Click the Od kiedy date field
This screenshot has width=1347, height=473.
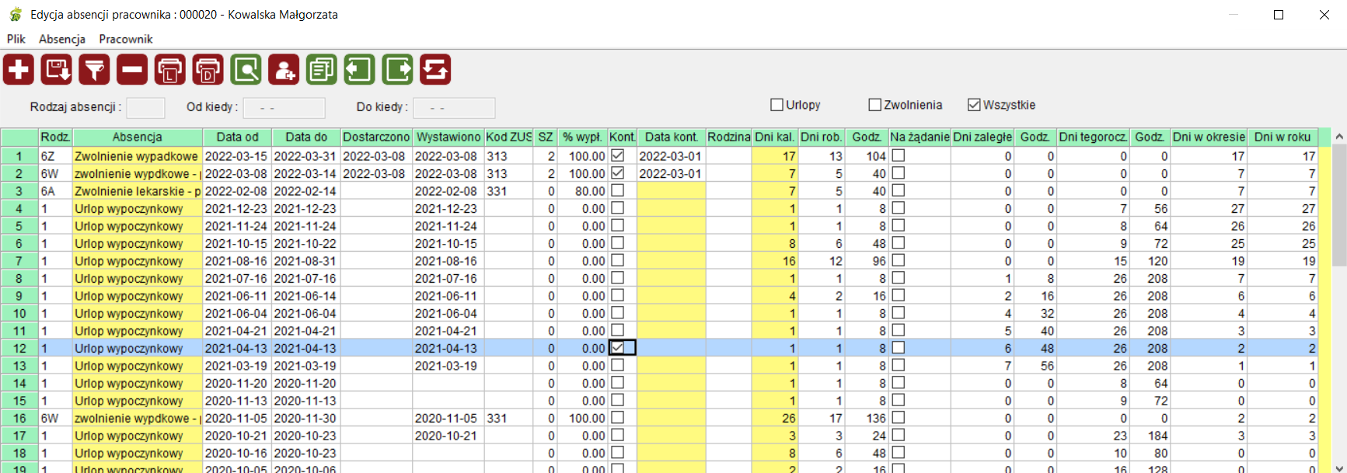pos(284,108)
